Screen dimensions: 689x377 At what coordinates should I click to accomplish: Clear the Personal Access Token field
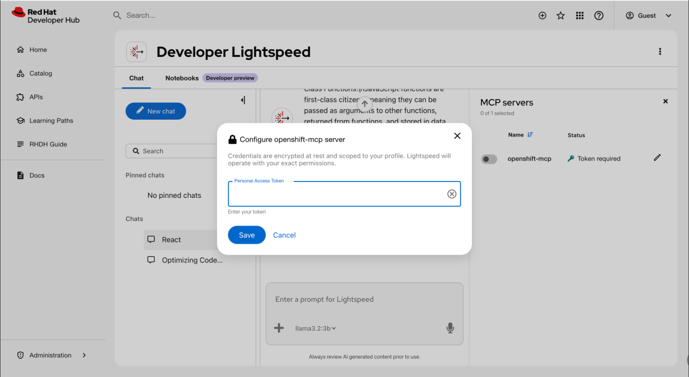[x=452, y=194]
